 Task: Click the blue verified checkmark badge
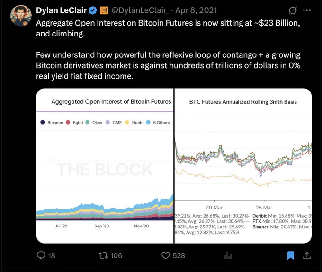[x=93, y=10]
